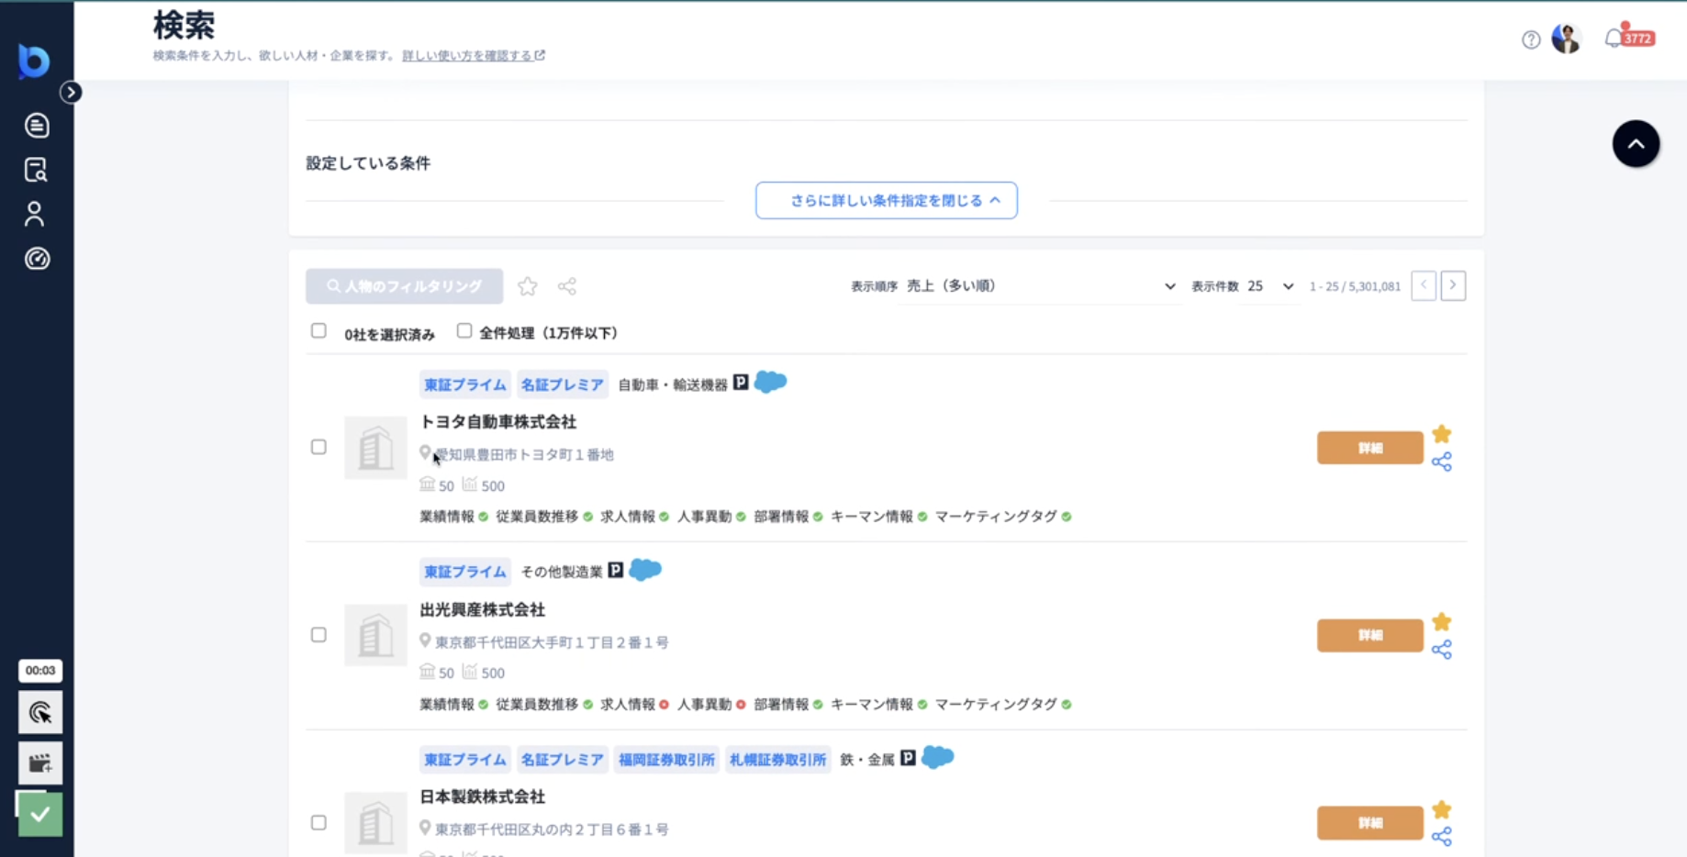1687x857 pixels.
Task: Click the results count 1 - 25 / 5,301,081
Action: click(x=1355, y=286)
